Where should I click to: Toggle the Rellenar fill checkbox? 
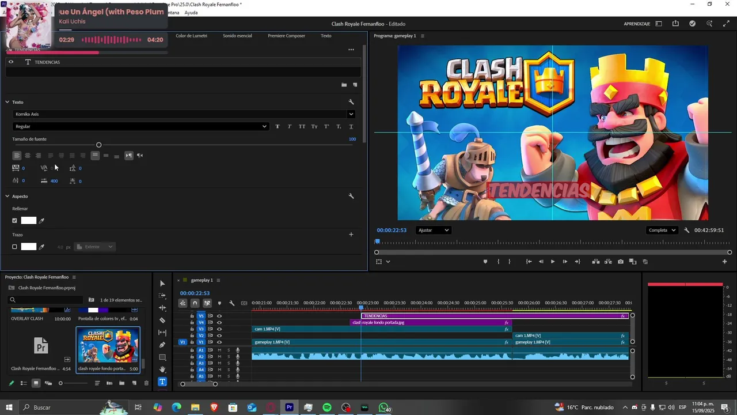tap(14, 221)
